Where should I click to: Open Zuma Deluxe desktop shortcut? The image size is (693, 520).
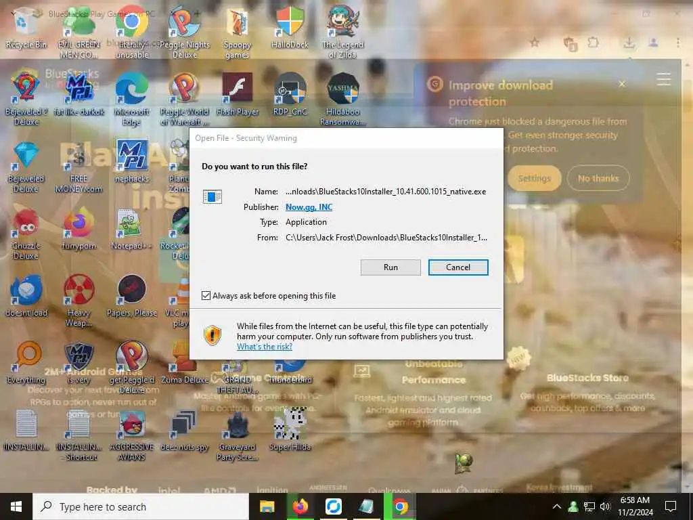184,363
